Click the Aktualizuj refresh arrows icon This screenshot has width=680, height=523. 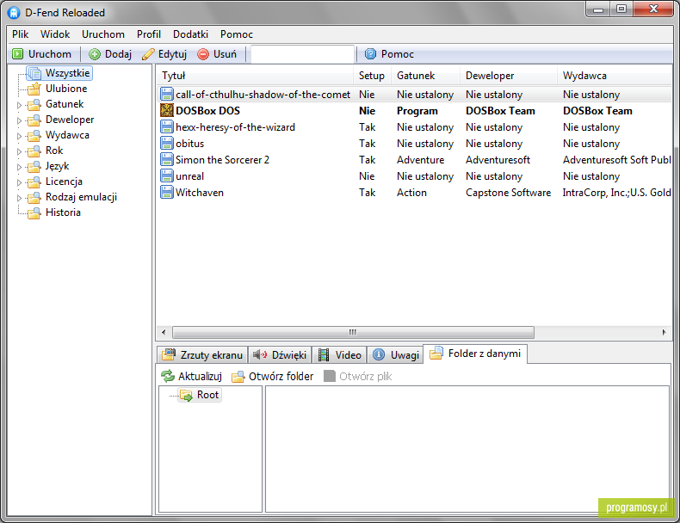[x=168, y=376]
